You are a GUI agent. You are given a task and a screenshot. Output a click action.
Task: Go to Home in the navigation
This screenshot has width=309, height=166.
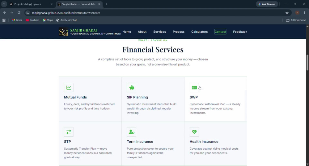tap(127, 32)
